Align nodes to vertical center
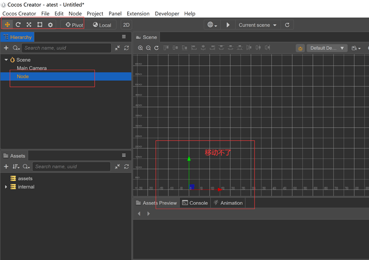Image resolution: width=369 pixels, height=260 pixels. 175,48
